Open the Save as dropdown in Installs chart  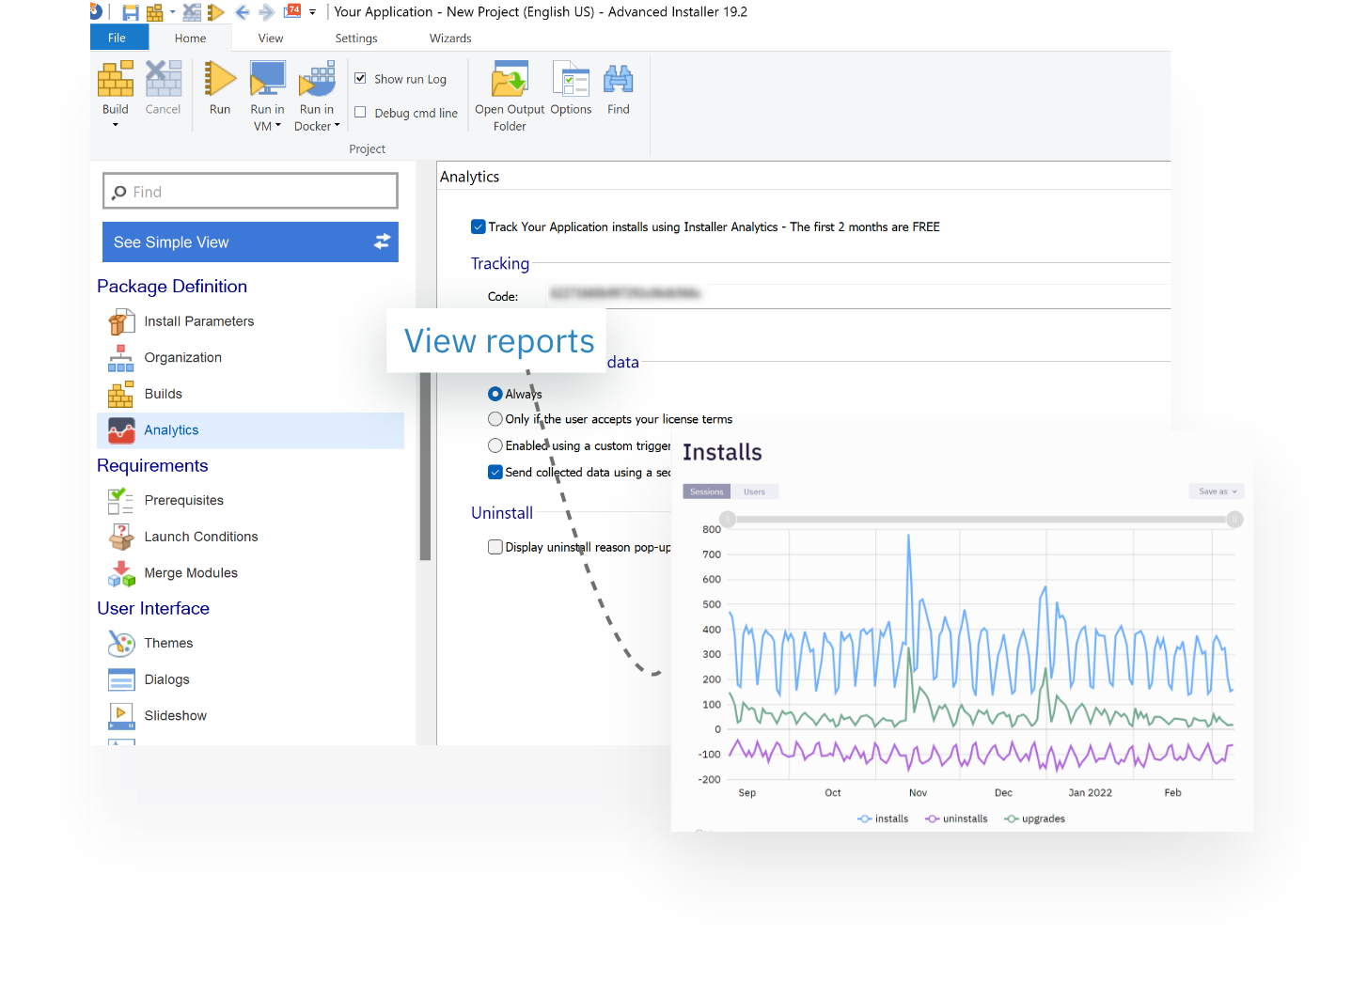(x=1217, y=491)
